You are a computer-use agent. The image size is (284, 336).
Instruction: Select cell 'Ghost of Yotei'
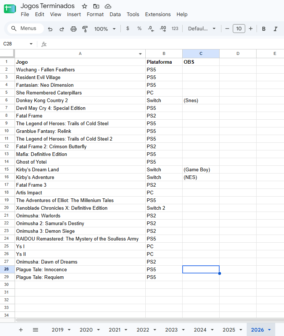pyautogui.click(x=80, y=162)
